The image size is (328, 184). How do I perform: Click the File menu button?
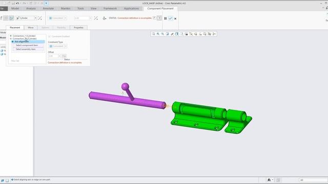pyautogui.click(x=3, y=8)
